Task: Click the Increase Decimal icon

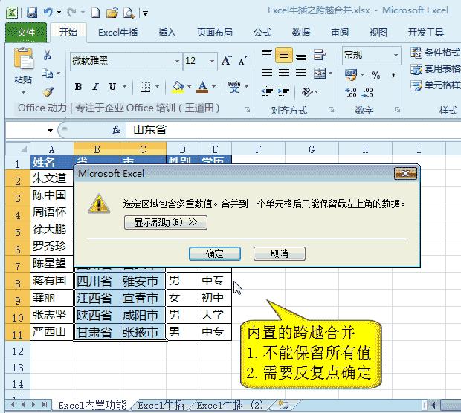Action: point(351,93)
